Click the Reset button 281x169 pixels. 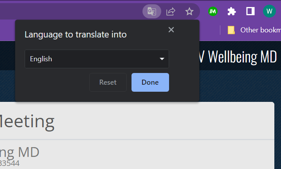coord(108,82)
